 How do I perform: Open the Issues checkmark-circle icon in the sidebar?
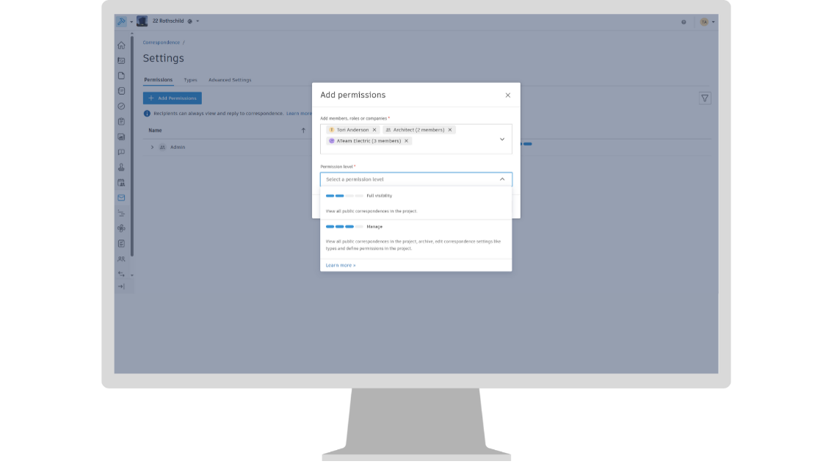tap(121, 106)
